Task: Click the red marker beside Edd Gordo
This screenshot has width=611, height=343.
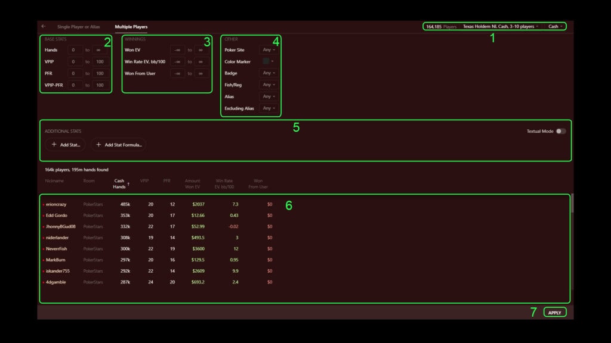Action: coord(43,216)
